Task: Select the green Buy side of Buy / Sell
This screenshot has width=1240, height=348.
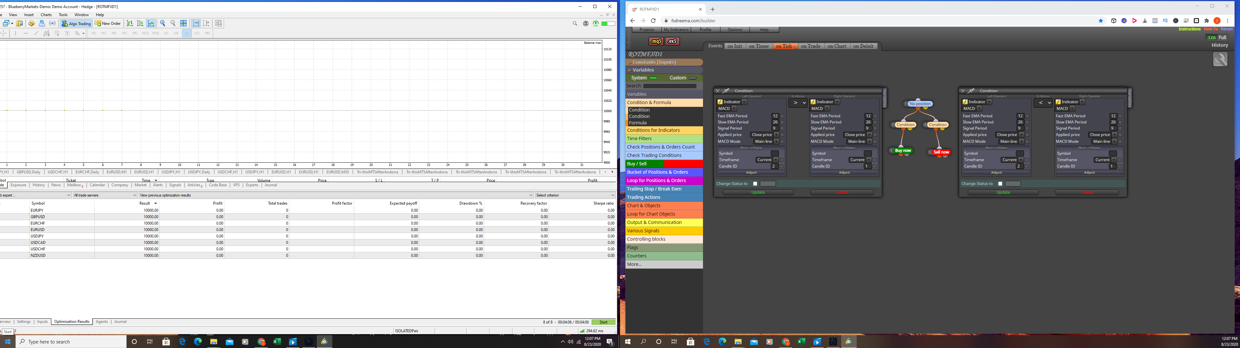Action: (645, 164)
